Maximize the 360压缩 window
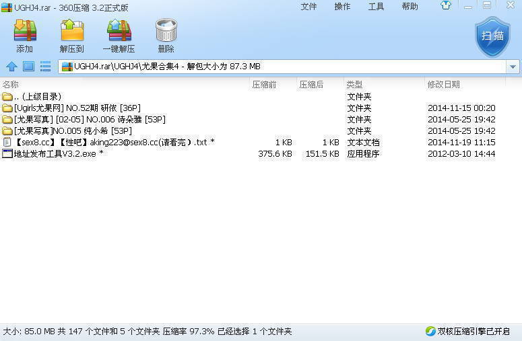The image size is (522, 341). pyautogui.click(x=487, y=5)
